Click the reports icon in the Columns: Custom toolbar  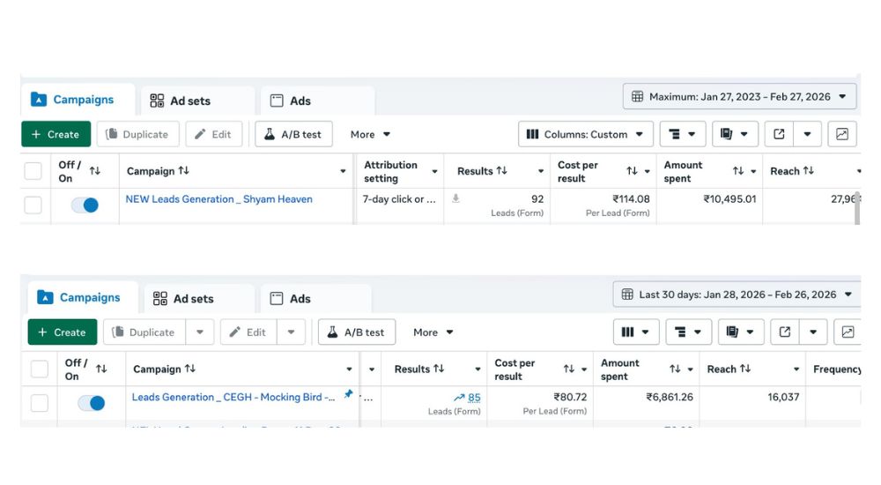[735, 134]
